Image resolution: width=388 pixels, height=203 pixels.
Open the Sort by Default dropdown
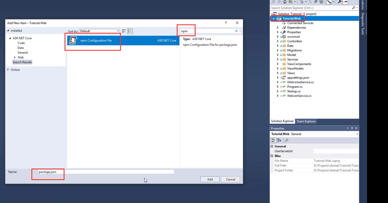[100, 31]
